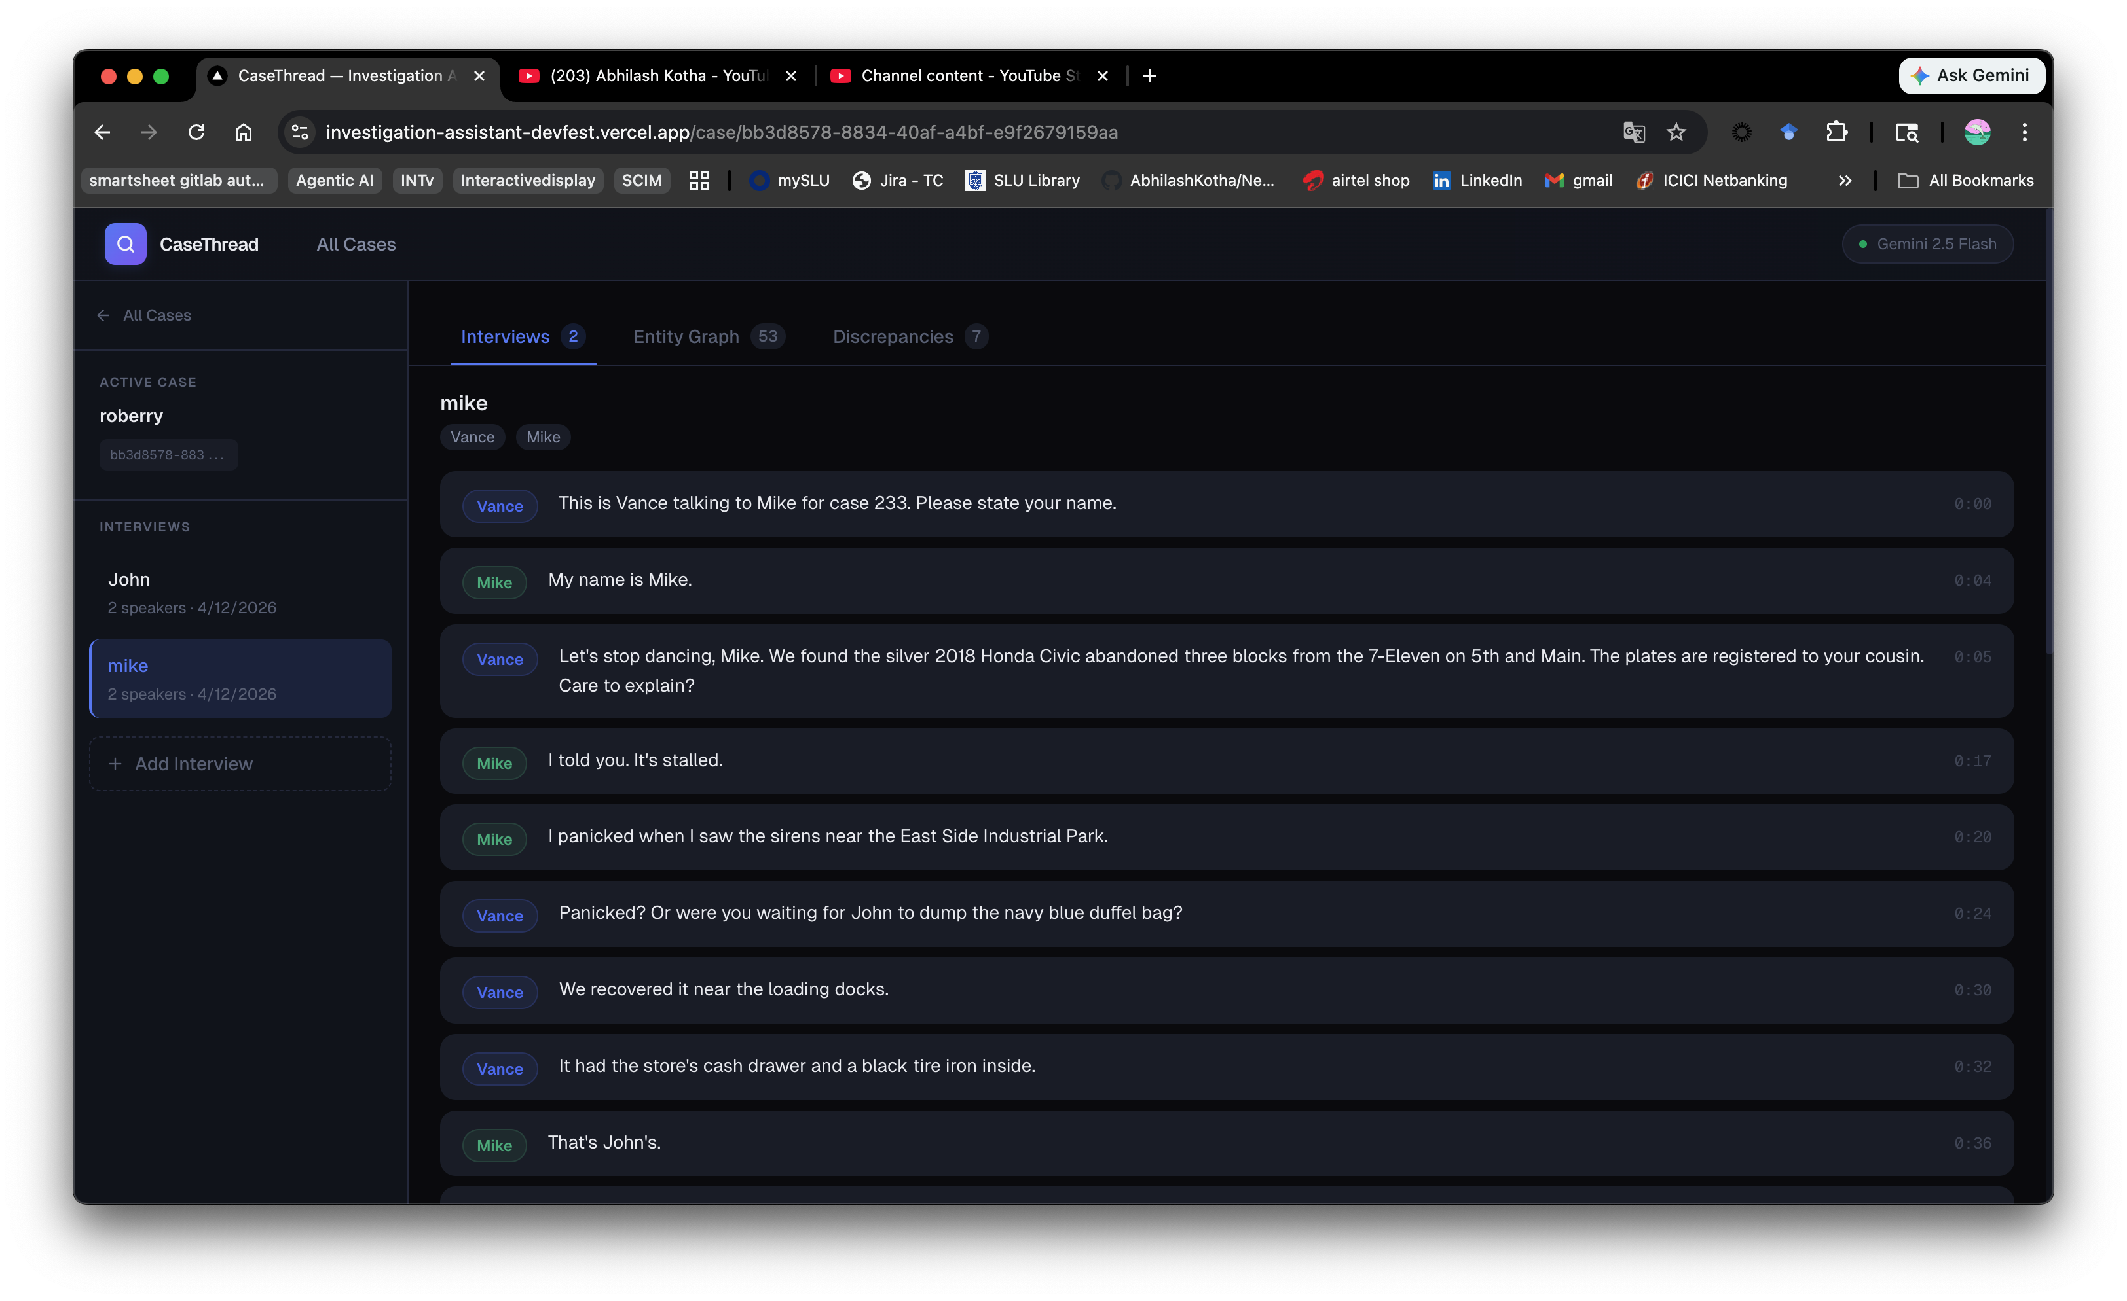2127x1301 pixels.
Task: Click the Ask Gemini button
Action: tap(1970, 75)
